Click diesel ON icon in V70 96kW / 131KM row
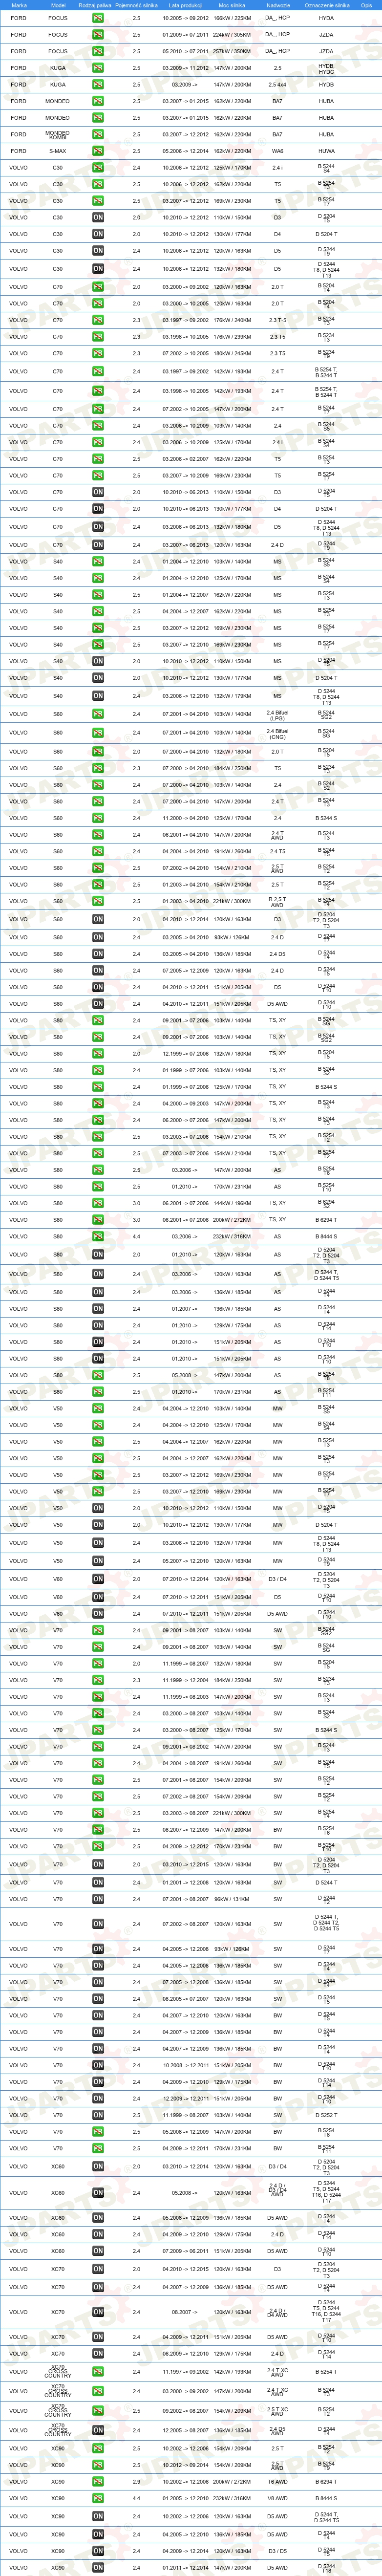Screen dimensions: 382x2576 pos(98,1899)
